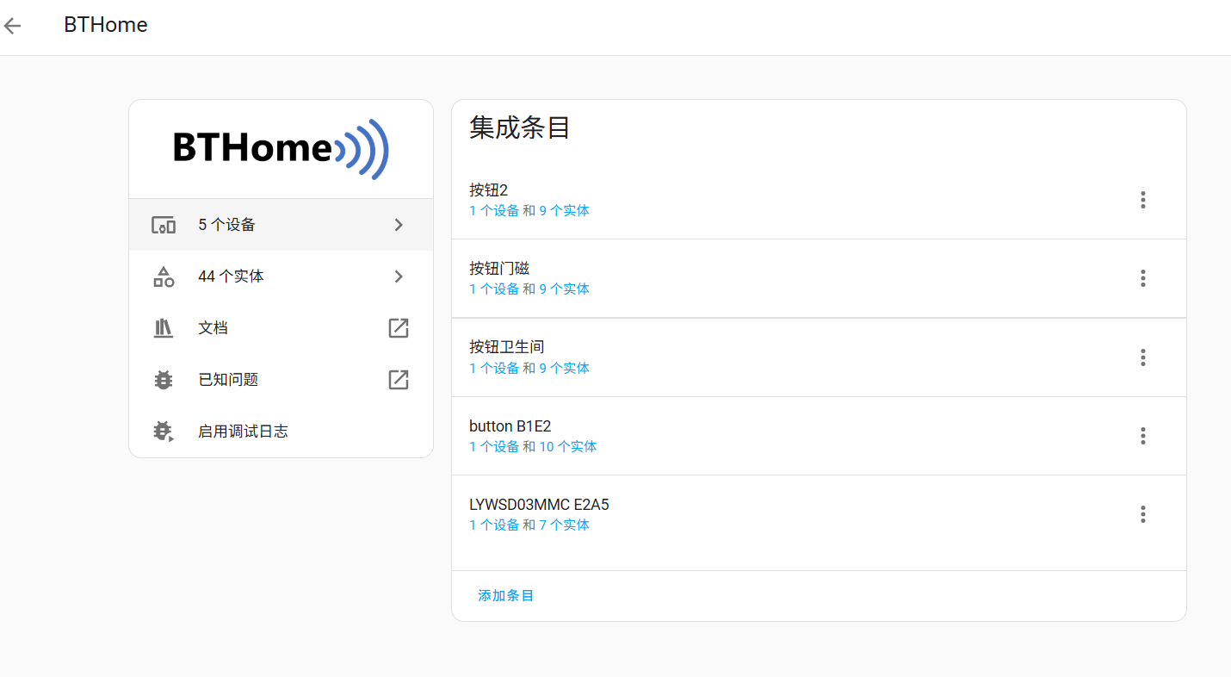
Task: Open external link icon for 文档
Action: pos(399,328)
